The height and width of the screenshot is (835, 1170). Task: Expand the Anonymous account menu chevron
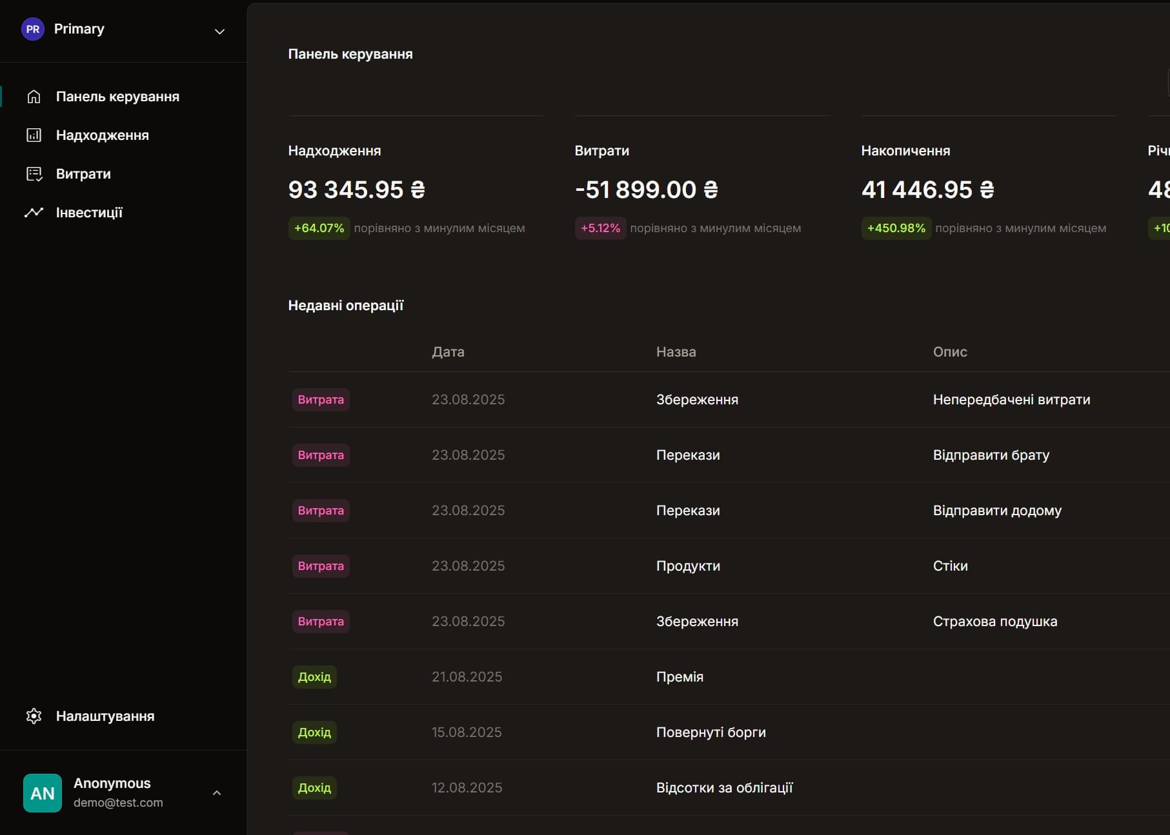click(x=217, y=792)
